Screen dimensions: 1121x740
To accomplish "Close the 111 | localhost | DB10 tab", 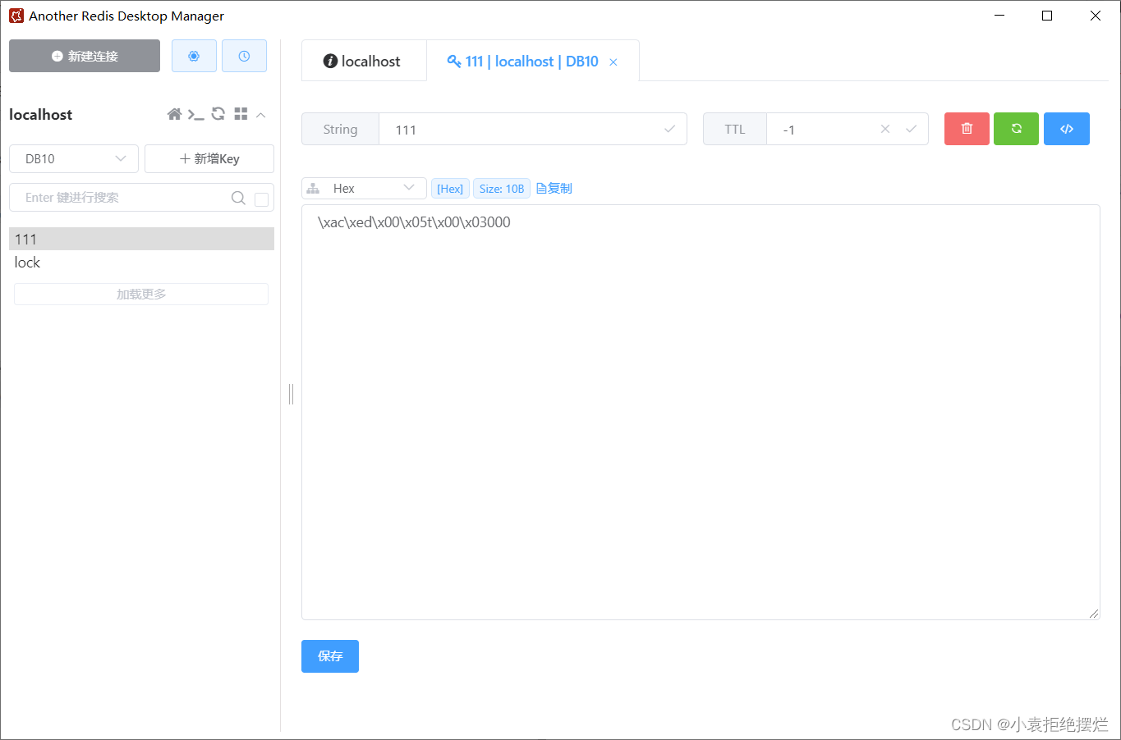I will 613,62.
